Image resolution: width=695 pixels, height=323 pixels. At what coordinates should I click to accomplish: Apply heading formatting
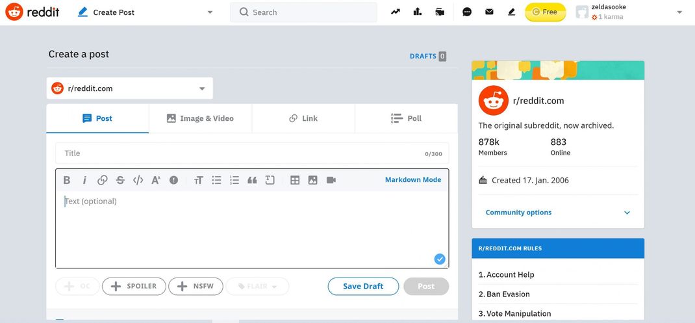[x=199, y=179]
